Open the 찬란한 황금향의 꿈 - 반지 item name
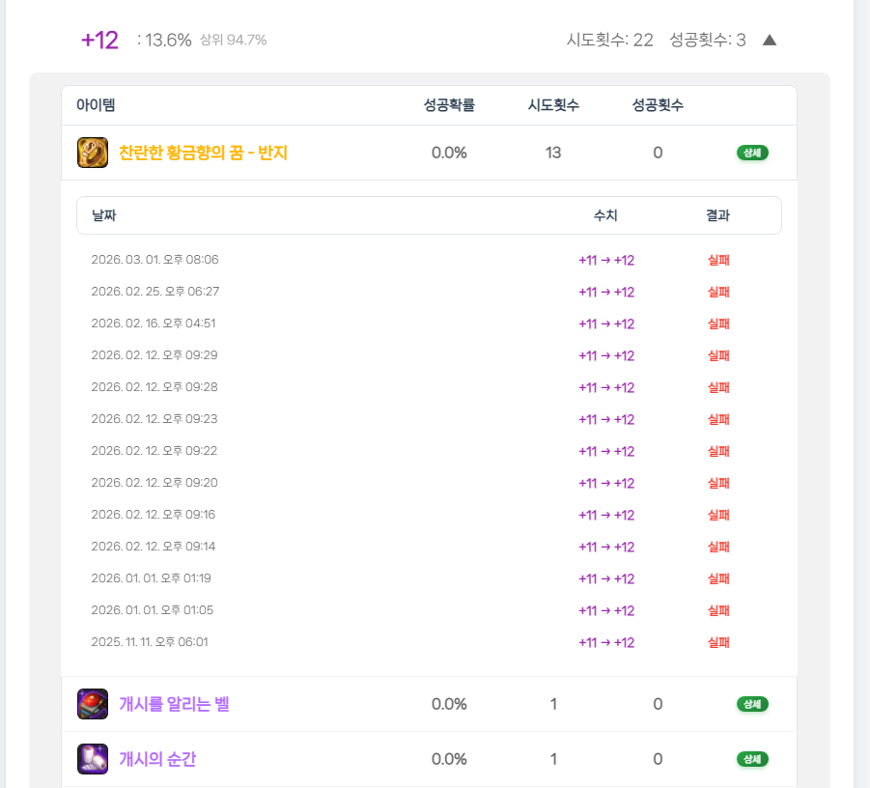The height and width of the screenshot is (788, 870). point(203,153)
